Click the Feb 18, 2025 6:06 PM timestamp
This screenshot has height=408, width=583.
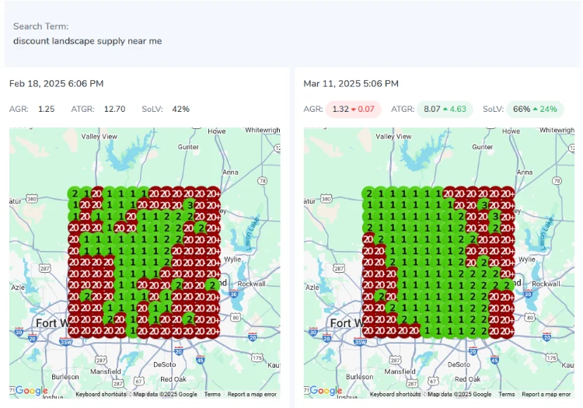56,84
